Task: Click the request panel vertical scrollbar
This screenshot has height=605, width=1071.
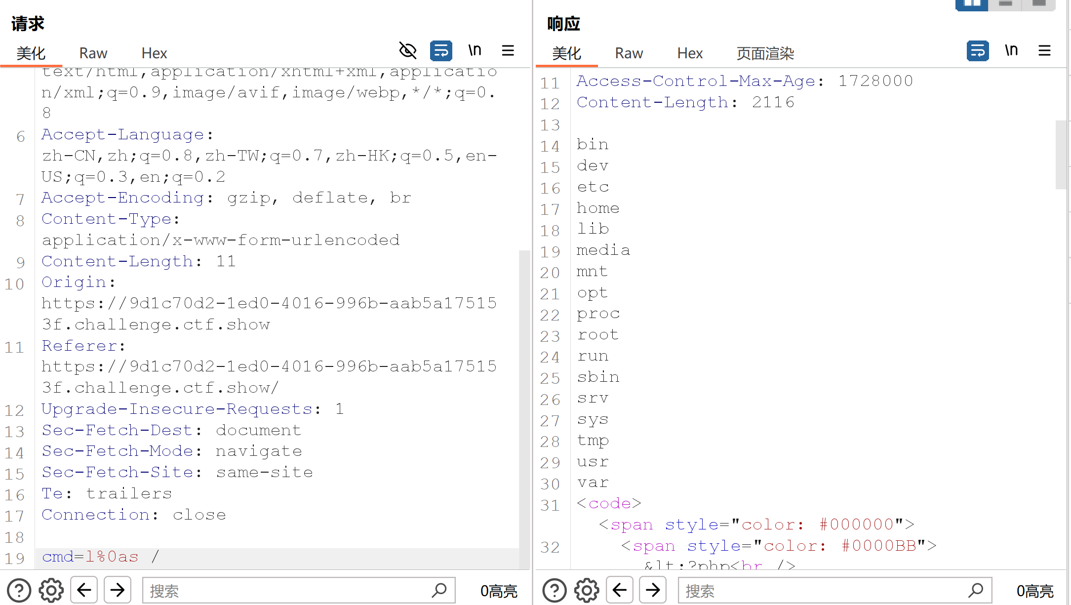Action: click(524, 409)
